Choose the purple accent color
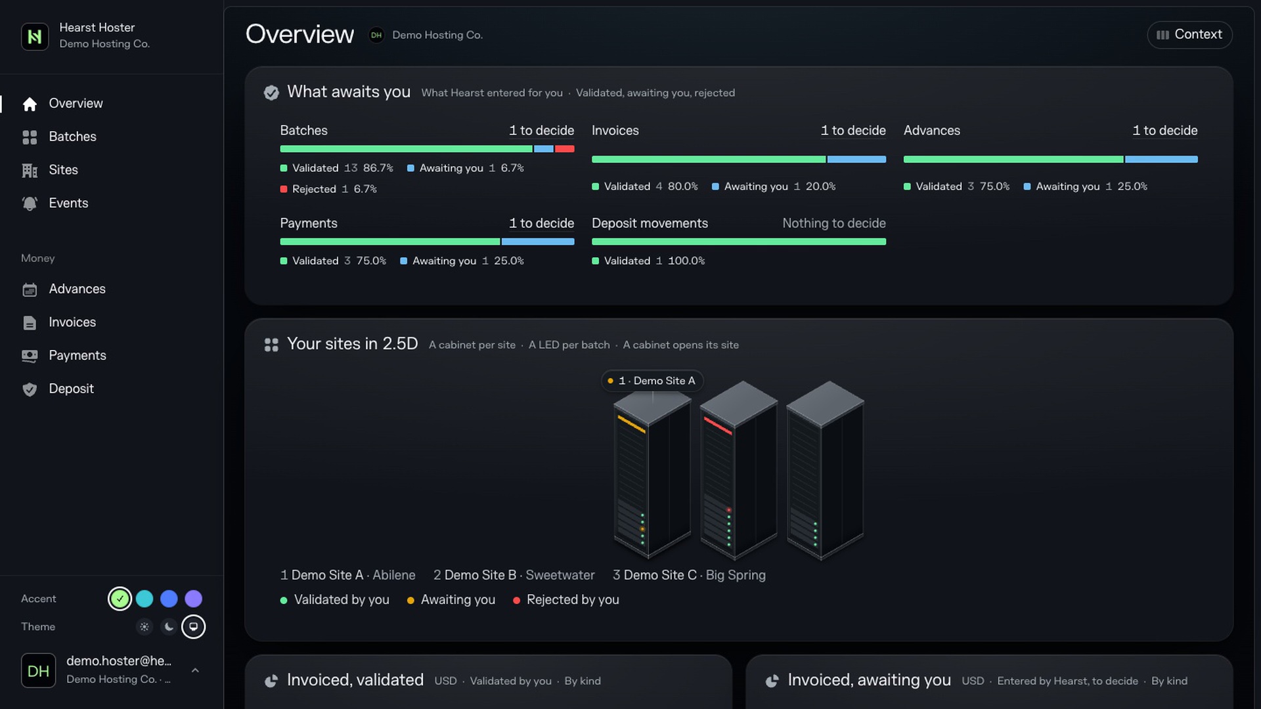 193,599
